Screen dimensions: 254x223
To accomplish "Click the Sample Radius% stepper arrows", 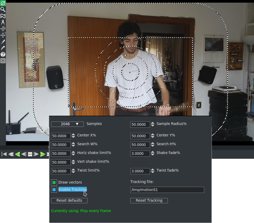I will pos(153,124).
